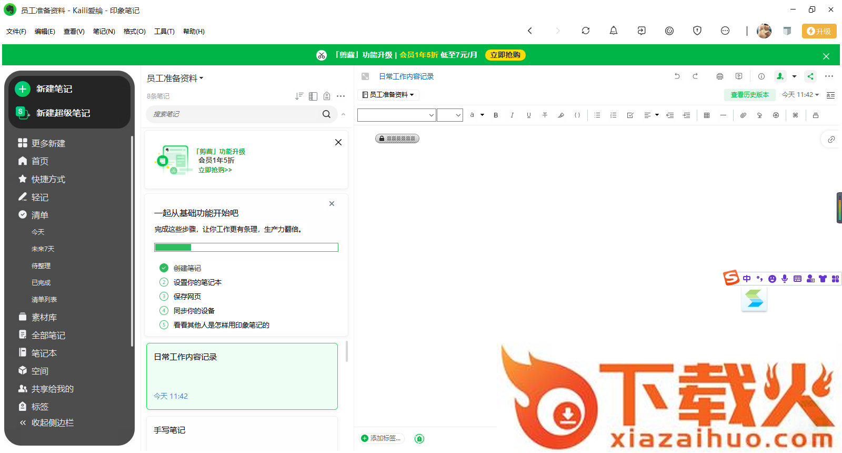The width and height of the screenshot is (842, 453).
Task: Open the font size dropdown
Action: point(450,115)
